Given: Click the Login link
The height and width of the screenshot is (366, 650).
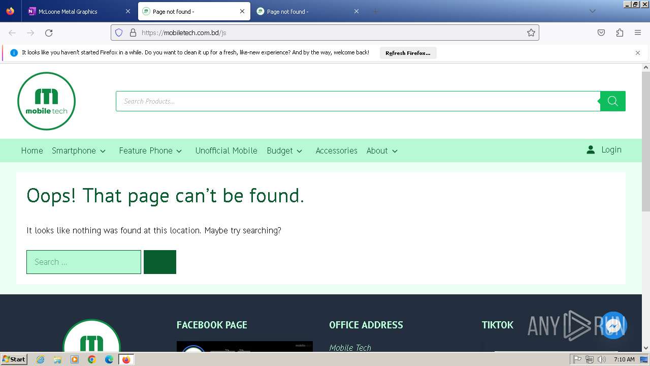Looking at the screenshot, I should point(611,150).
